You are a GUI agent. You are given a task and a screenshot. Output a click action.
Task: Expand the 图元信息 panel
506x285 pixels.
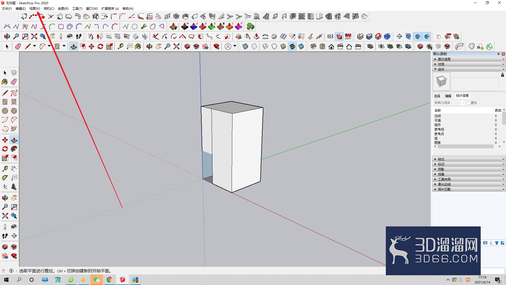pos(468,59)
